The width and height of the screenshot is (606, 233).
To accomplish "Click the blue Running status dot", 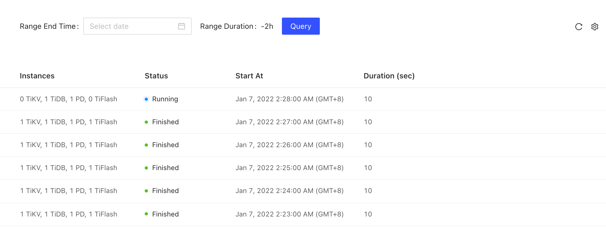I will pos(146,99).
